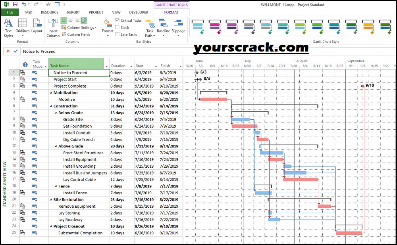The height and width of the screenshot is (245, 397).
Task: Click the Redo arrow icon
Action: (36, 4)
